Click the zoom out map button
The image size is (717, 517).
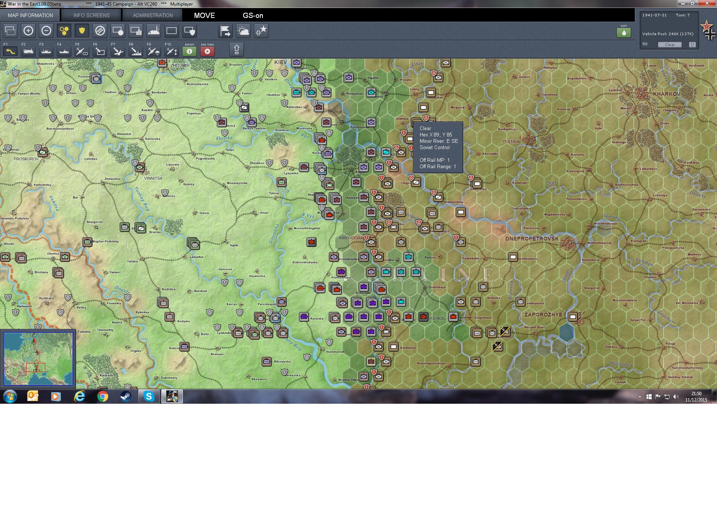click(x=46, y=31)
